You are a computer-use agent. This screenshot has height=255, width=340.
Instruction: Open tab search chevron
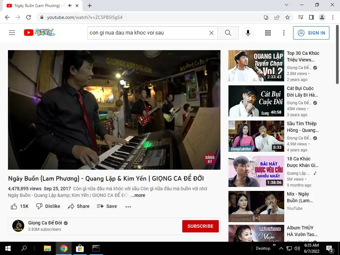coord(287,5)
